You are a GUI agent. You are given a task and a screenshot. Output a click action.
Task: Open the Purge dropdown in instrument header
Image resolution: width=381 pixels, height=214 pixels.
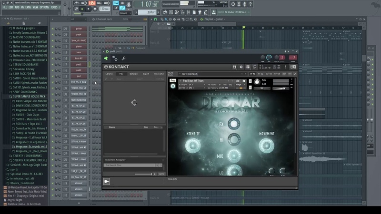pyautogui.click(x=240, y=85)
